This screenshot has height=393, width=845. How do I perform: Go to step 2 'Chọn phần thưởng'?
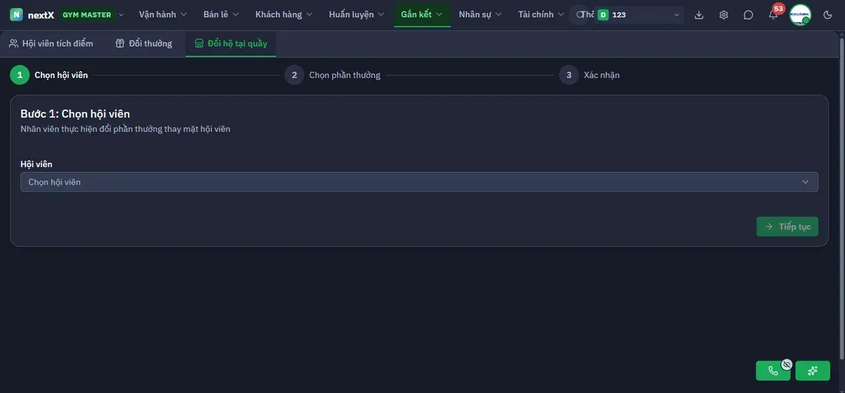[333, 75]
